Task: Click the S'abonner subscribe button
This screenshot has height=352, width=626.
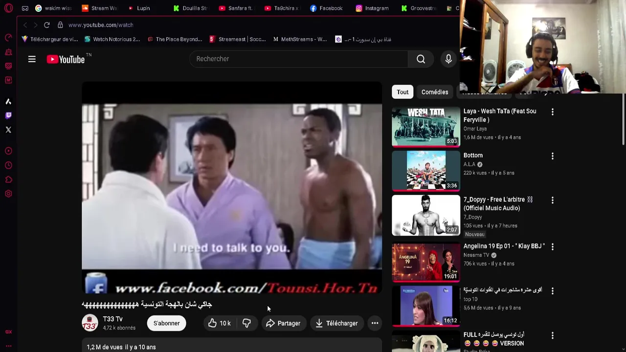Action: click(167, 323)
